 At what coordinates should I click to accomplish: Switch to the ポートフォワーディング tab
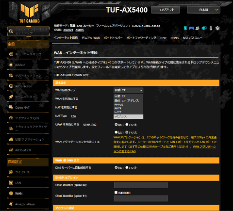141,38
